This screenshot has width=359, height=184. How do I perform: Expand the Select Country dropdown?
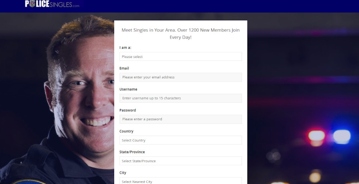click(181, 140)
